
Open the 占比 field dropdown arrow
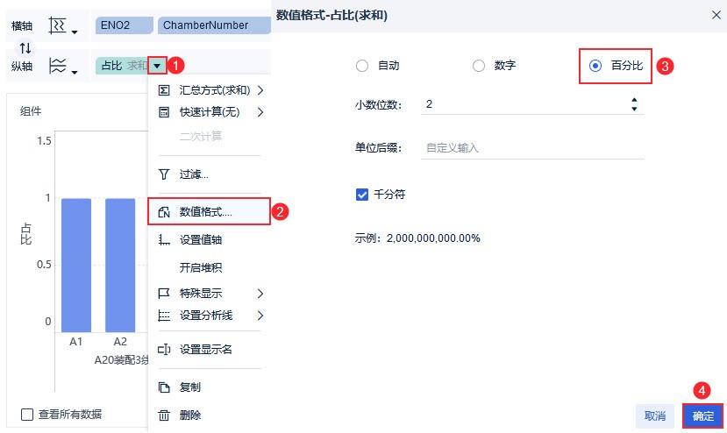pyautogui.click(x=156, y=66)
